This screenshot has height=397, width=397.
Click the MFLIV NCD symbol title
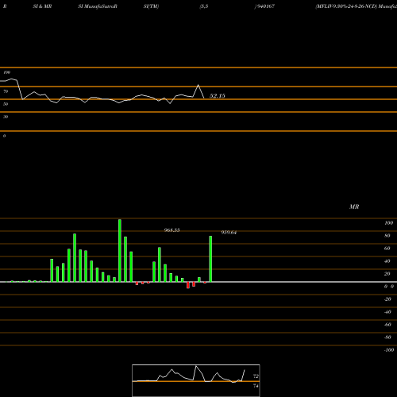(356, 6)
